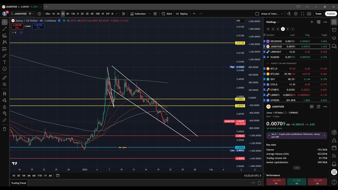This screenshot has width=338, height=190.
Task: Select the crosshair cursor tool
Action: point(4,22)
